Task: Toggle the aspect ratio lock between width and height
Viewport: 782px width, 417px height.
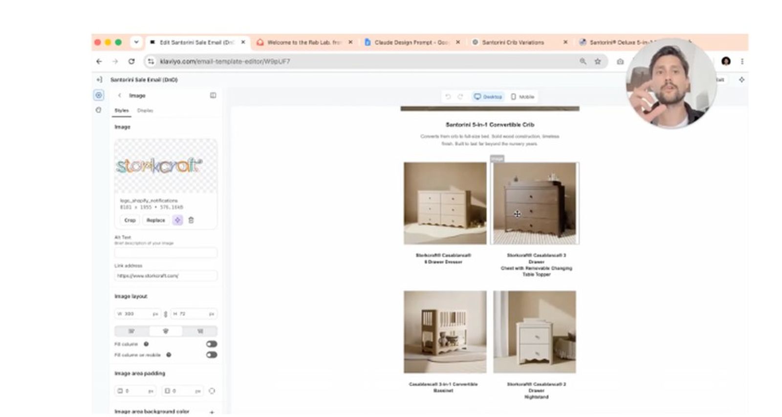Action: click(166, 314)
